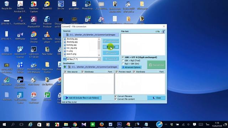Open the All files (*.*) filter dropdown
228x128 pixels.
pyautogui.click(x=99, y=59)
